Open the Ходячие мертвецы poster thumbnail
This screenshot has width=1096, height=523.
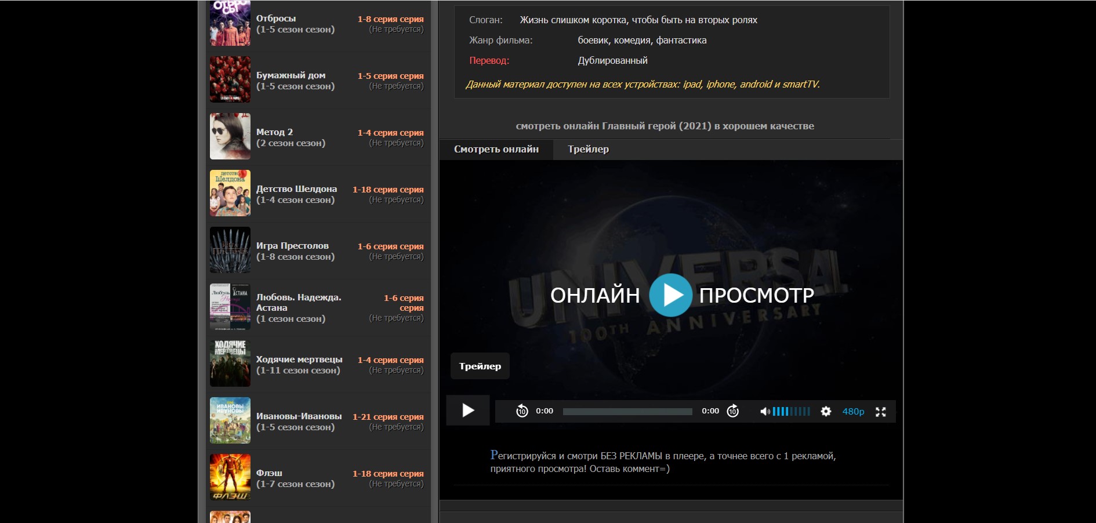tap(230, 364)
